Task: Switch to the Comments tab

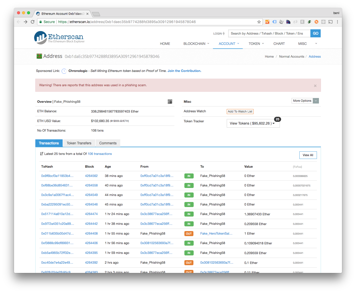Action: click(x=108, y=143)
